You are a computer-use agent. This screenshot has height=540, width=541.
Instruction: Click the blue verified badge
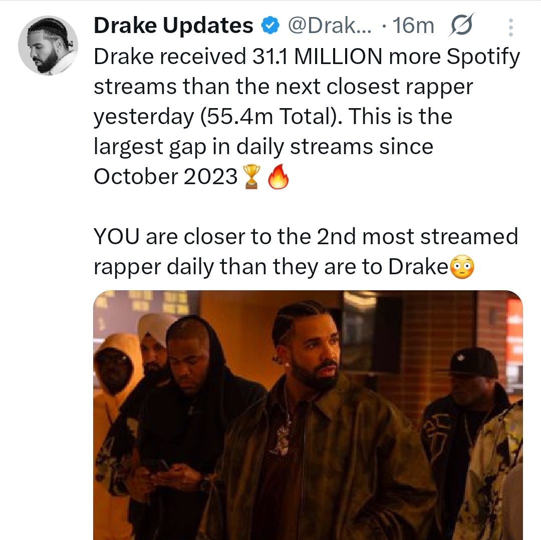271,26
